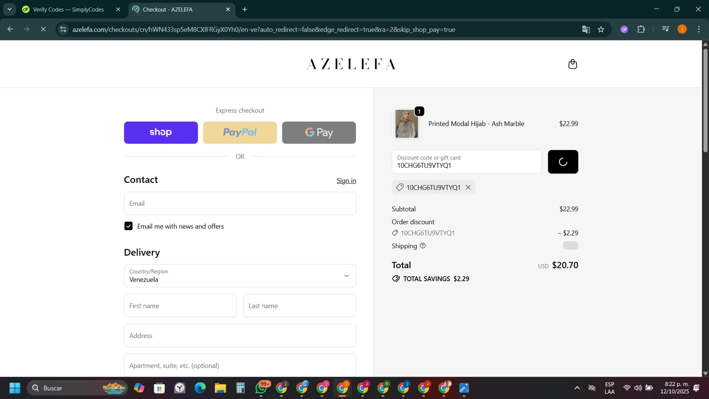709x399 pixels.
Task: Uncheck Email me with news and offers
Action: pyautogui.click(x=129, y=226)
